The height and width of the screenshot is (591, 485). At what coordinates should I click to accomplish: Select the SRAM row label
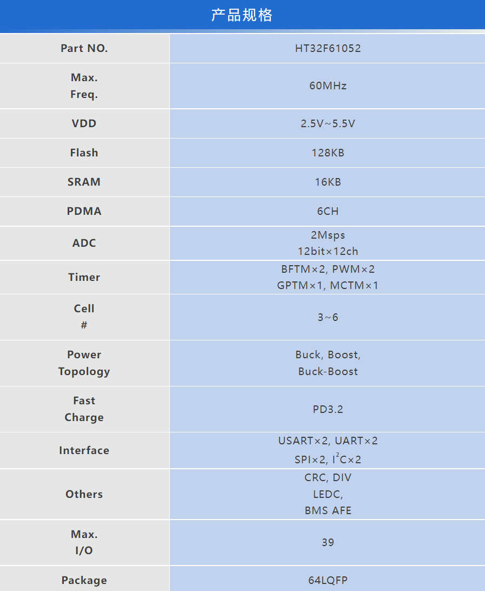84,182
